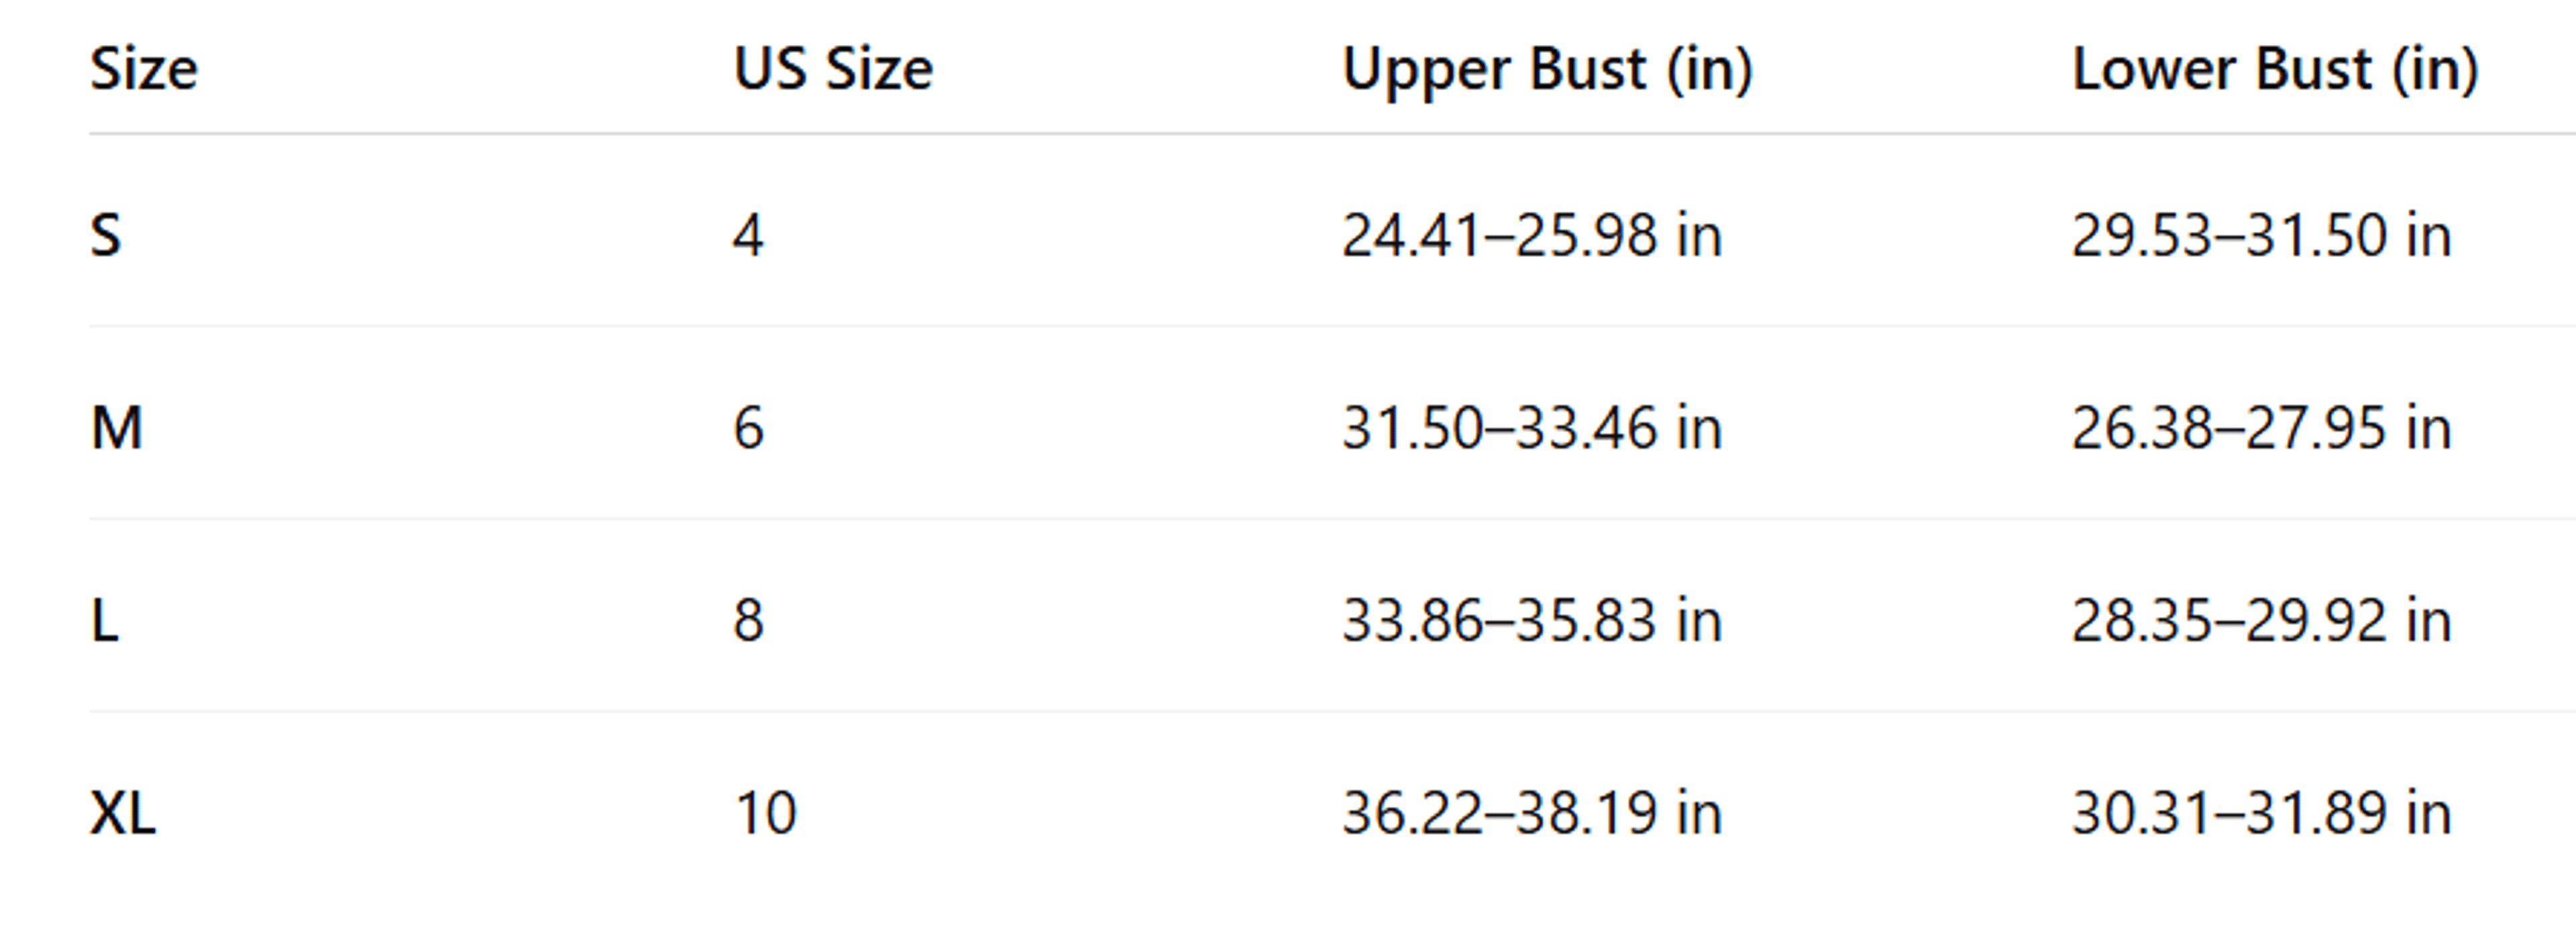This screenshot has height=940, width=2576.
Task: Click upper bust value 33.86–35.83 in
Action: [x=1532, y=620]
